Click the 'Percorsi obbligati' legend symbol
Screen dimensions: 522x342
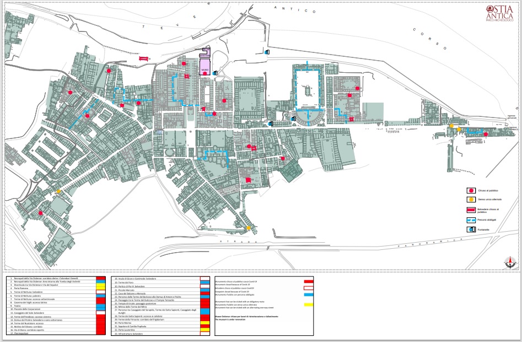point(471,220)
